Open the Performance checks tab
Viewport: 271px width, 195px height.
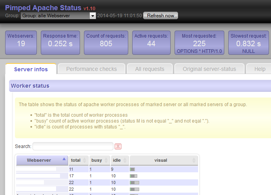click(x=91, y=69)
